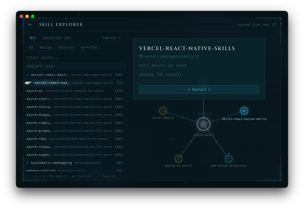Select the deploy-to-vercel node
This screenshot has width=304, height=209.
point(178,158)
